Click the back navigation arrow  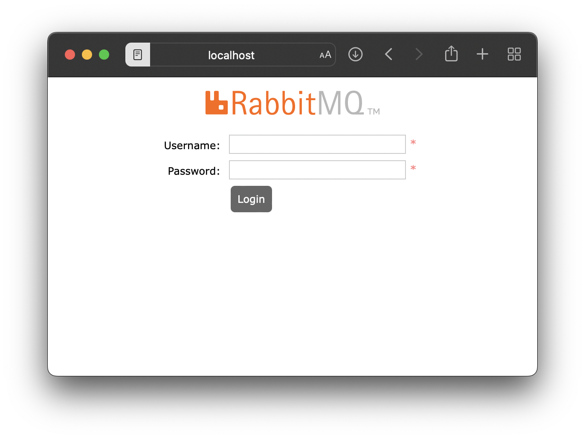pos(388,54)
